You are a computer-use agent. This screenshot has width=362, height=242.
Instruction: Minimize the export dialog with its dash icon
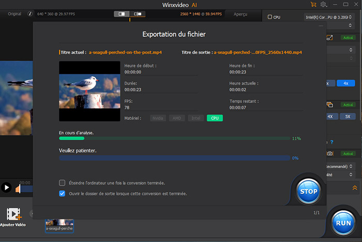click(x=322, y=25)
